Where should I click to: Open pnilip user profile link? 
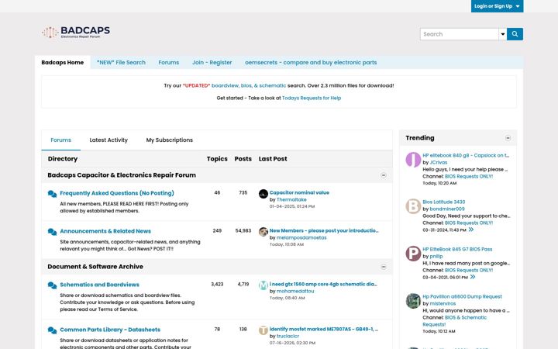[436, 256]
